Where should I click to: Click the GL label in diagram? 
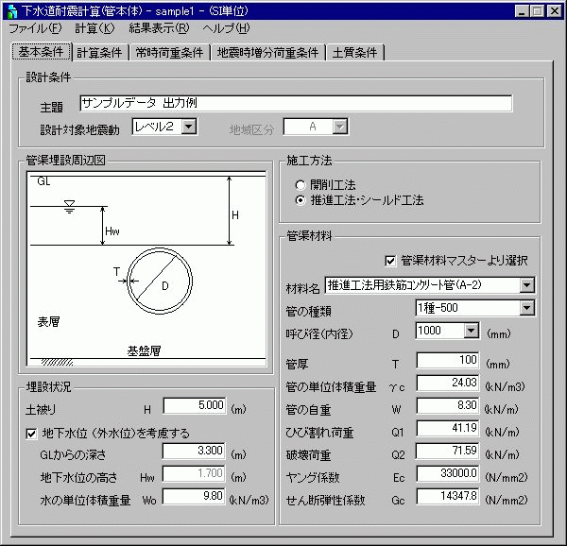click(43, 181)
